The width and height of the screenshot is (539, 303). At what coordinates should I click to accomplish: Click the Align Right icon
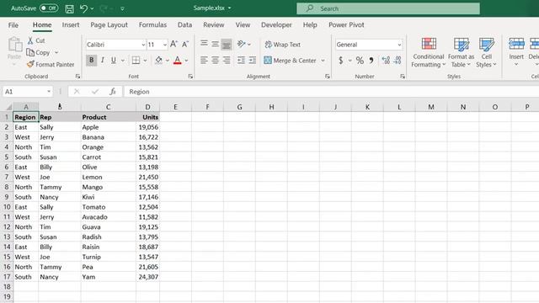(x=227, y=60)
